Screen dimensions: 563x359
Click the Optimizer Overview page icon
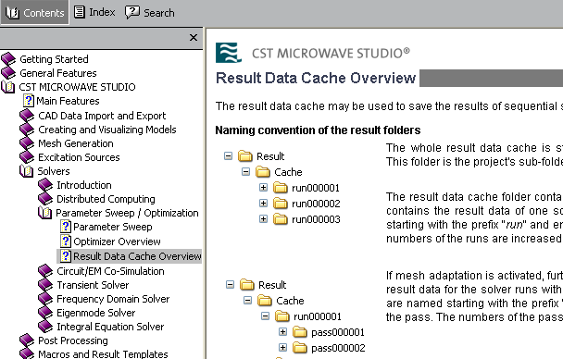[x=66, y=241]
